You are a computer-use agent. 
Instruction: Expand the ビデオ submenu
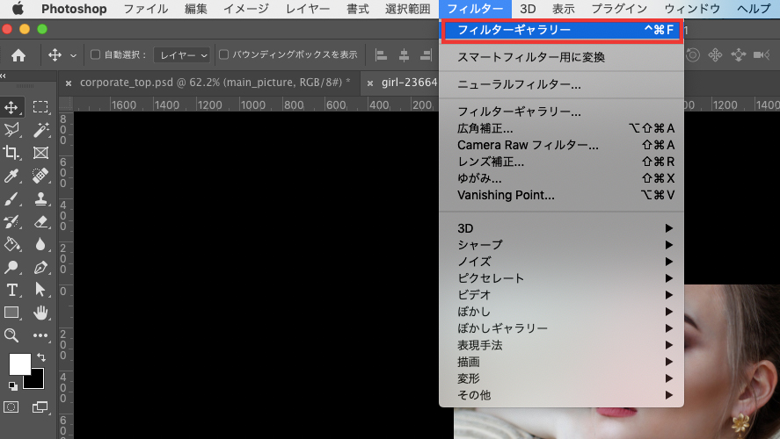pyautogui.click(x=561, y=295)
